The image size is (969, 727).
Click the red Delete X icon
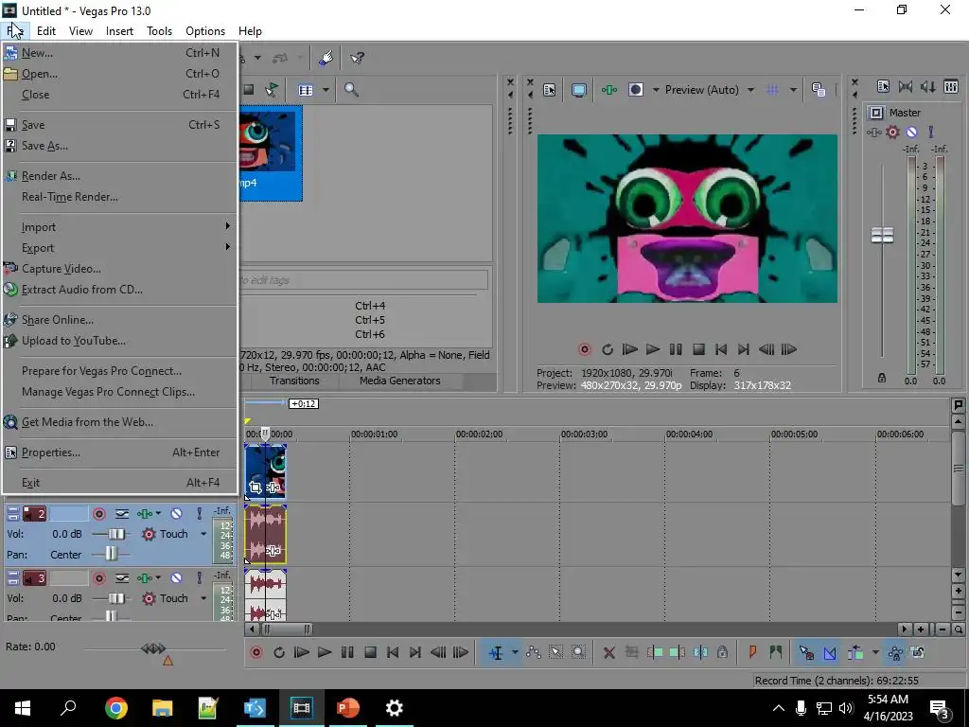tap(609, 652)
